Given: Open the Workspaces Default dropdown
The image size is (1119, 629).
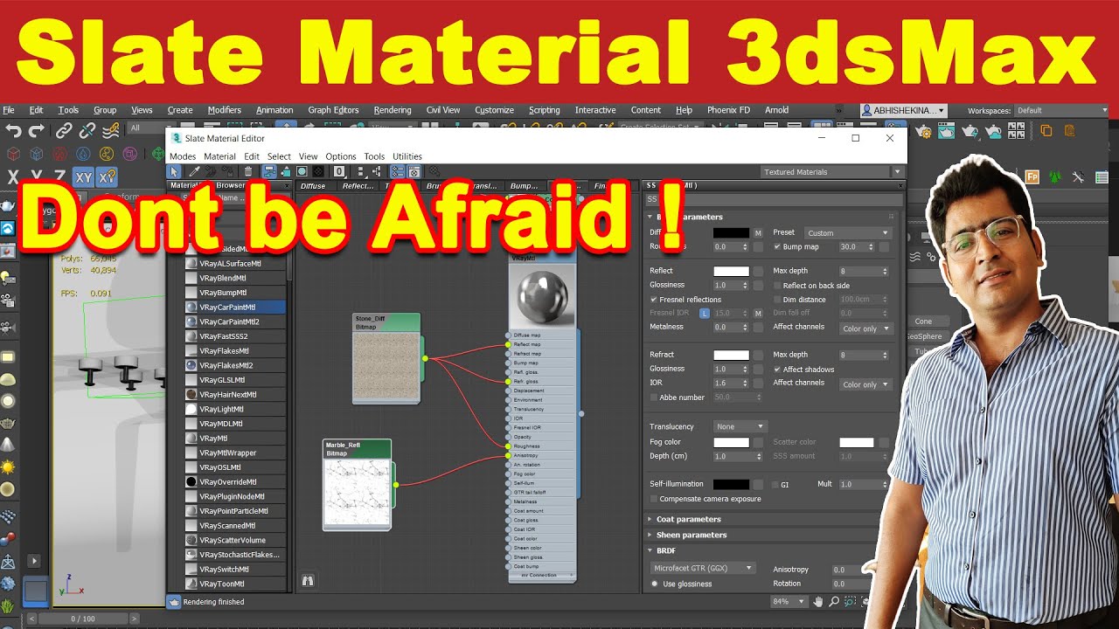Looking at the screenshot, I should (x=1060, y=110).
